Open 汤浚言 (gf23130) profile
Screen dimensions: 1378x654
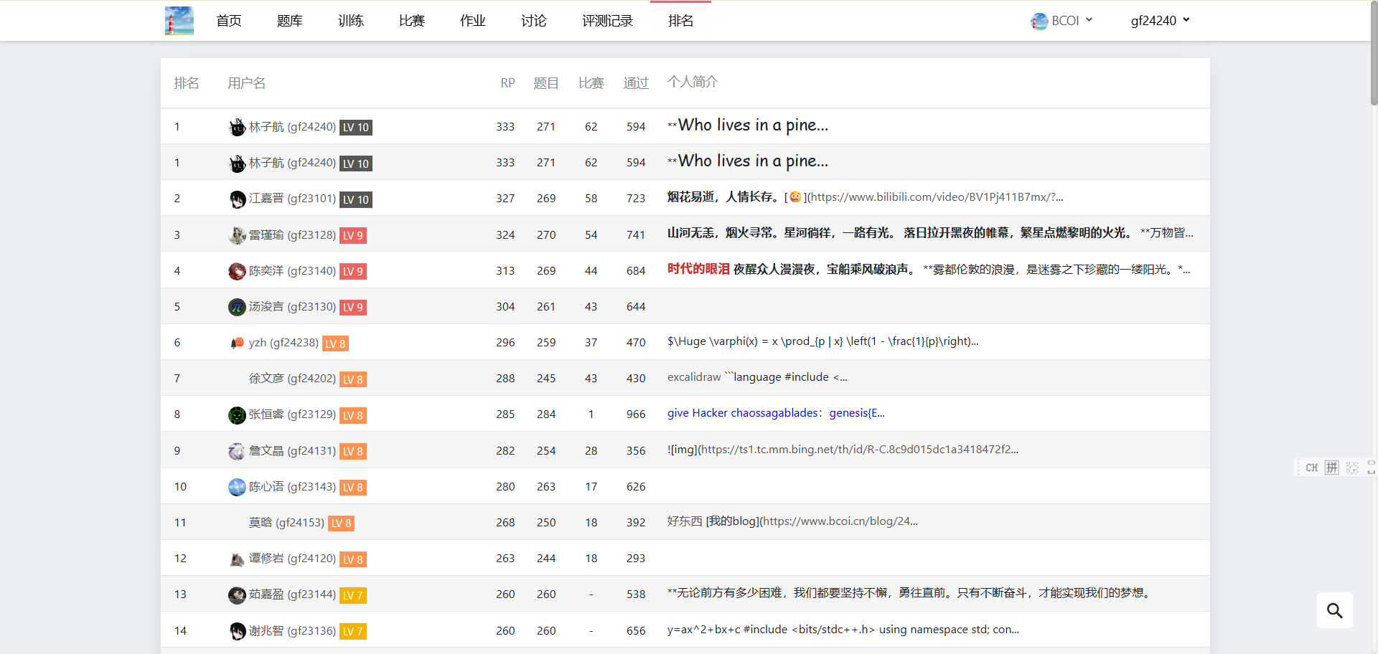(x=292, y=306)
